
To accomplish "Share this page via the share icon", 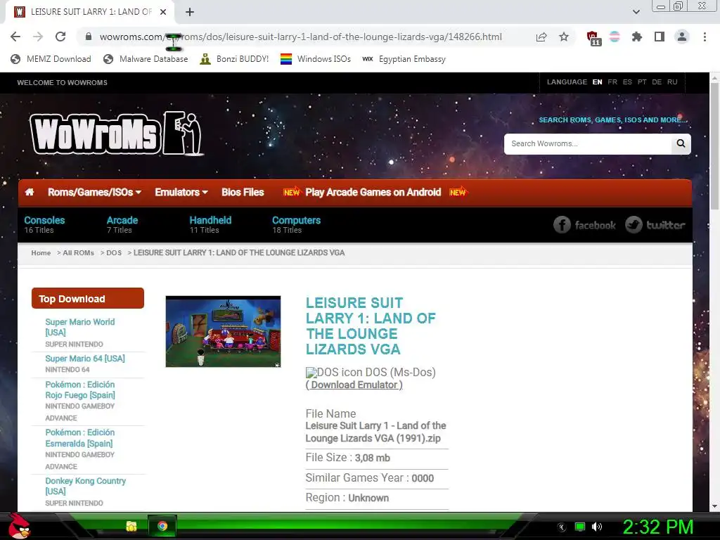I will (541, 37).
